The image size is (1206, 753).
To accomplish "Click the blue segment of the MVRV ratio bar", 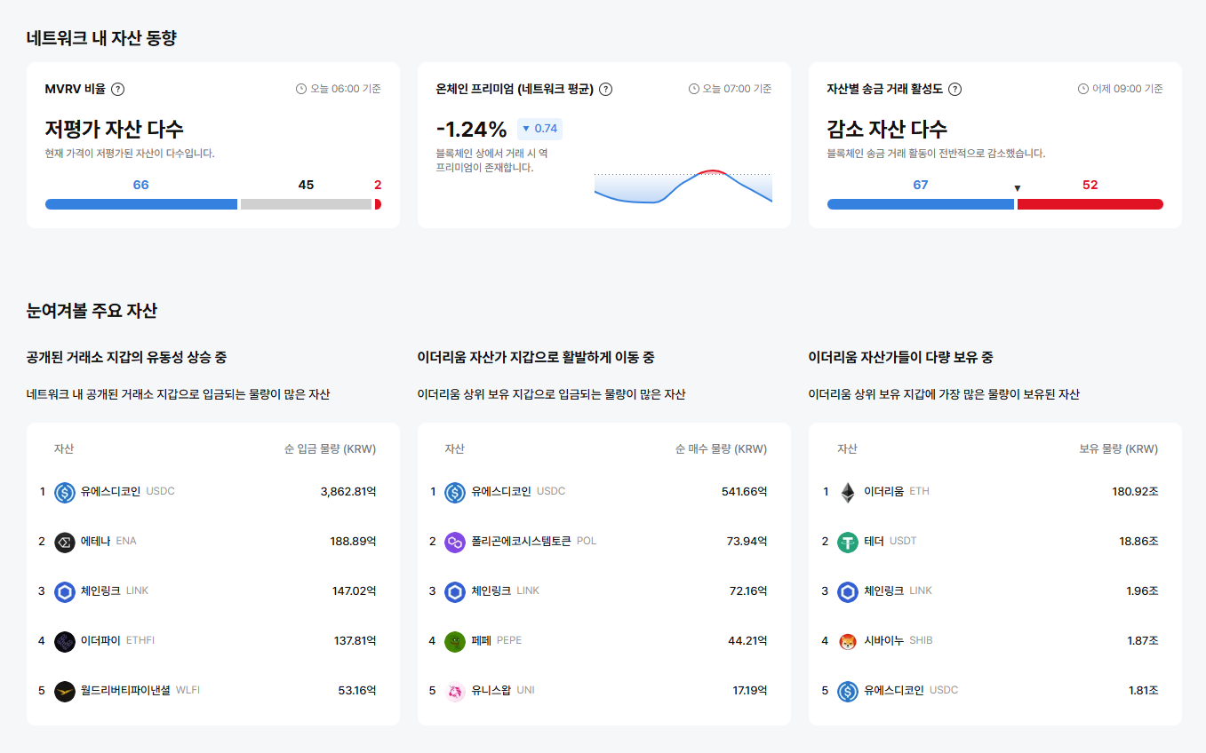I will 140,203.
